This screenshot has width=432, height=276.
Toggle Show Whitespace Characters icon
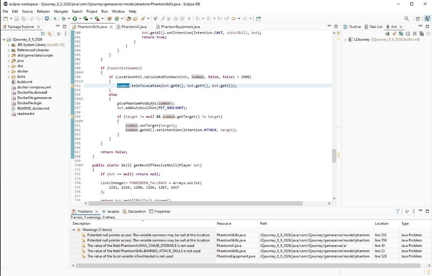(189, 19)
